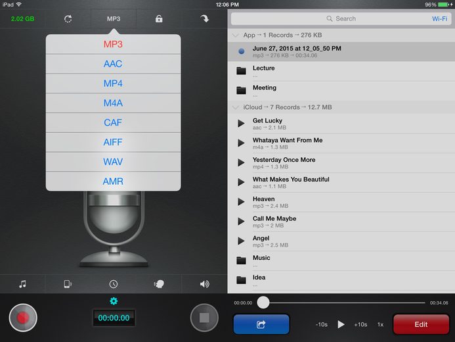The width and height of the screenshot is (455, 342).
Task: Click the main play button in player
Action: pyautogui.click(x=341, y=324)
